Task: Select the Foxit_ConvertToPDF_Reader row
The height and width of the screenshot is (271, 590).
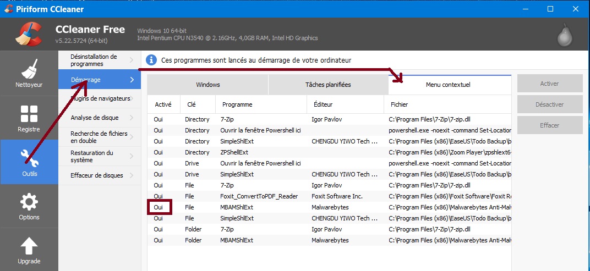Action: click(x=329, y=196)
